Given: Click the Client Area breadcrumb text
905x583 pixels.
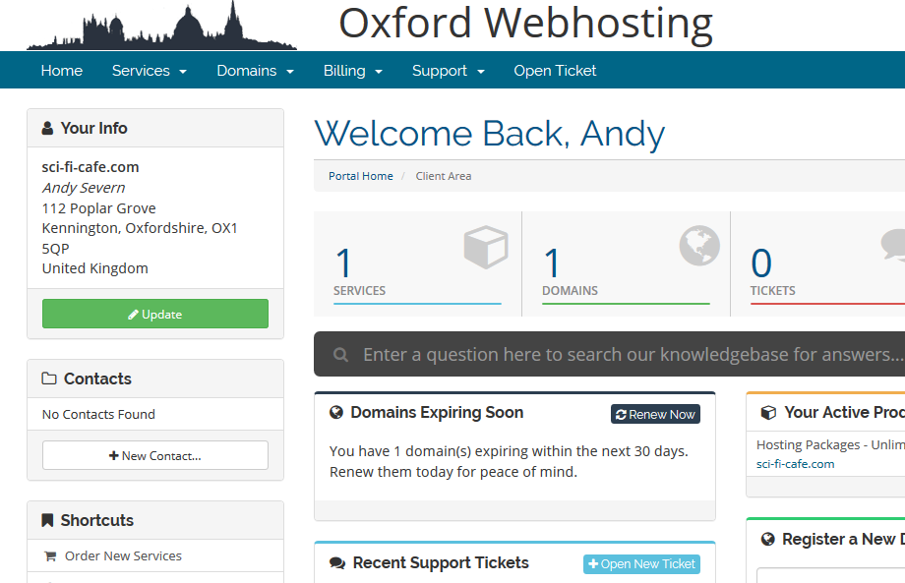Looking at the screenshot, I should pyautogui.click(x=444, y=176).
